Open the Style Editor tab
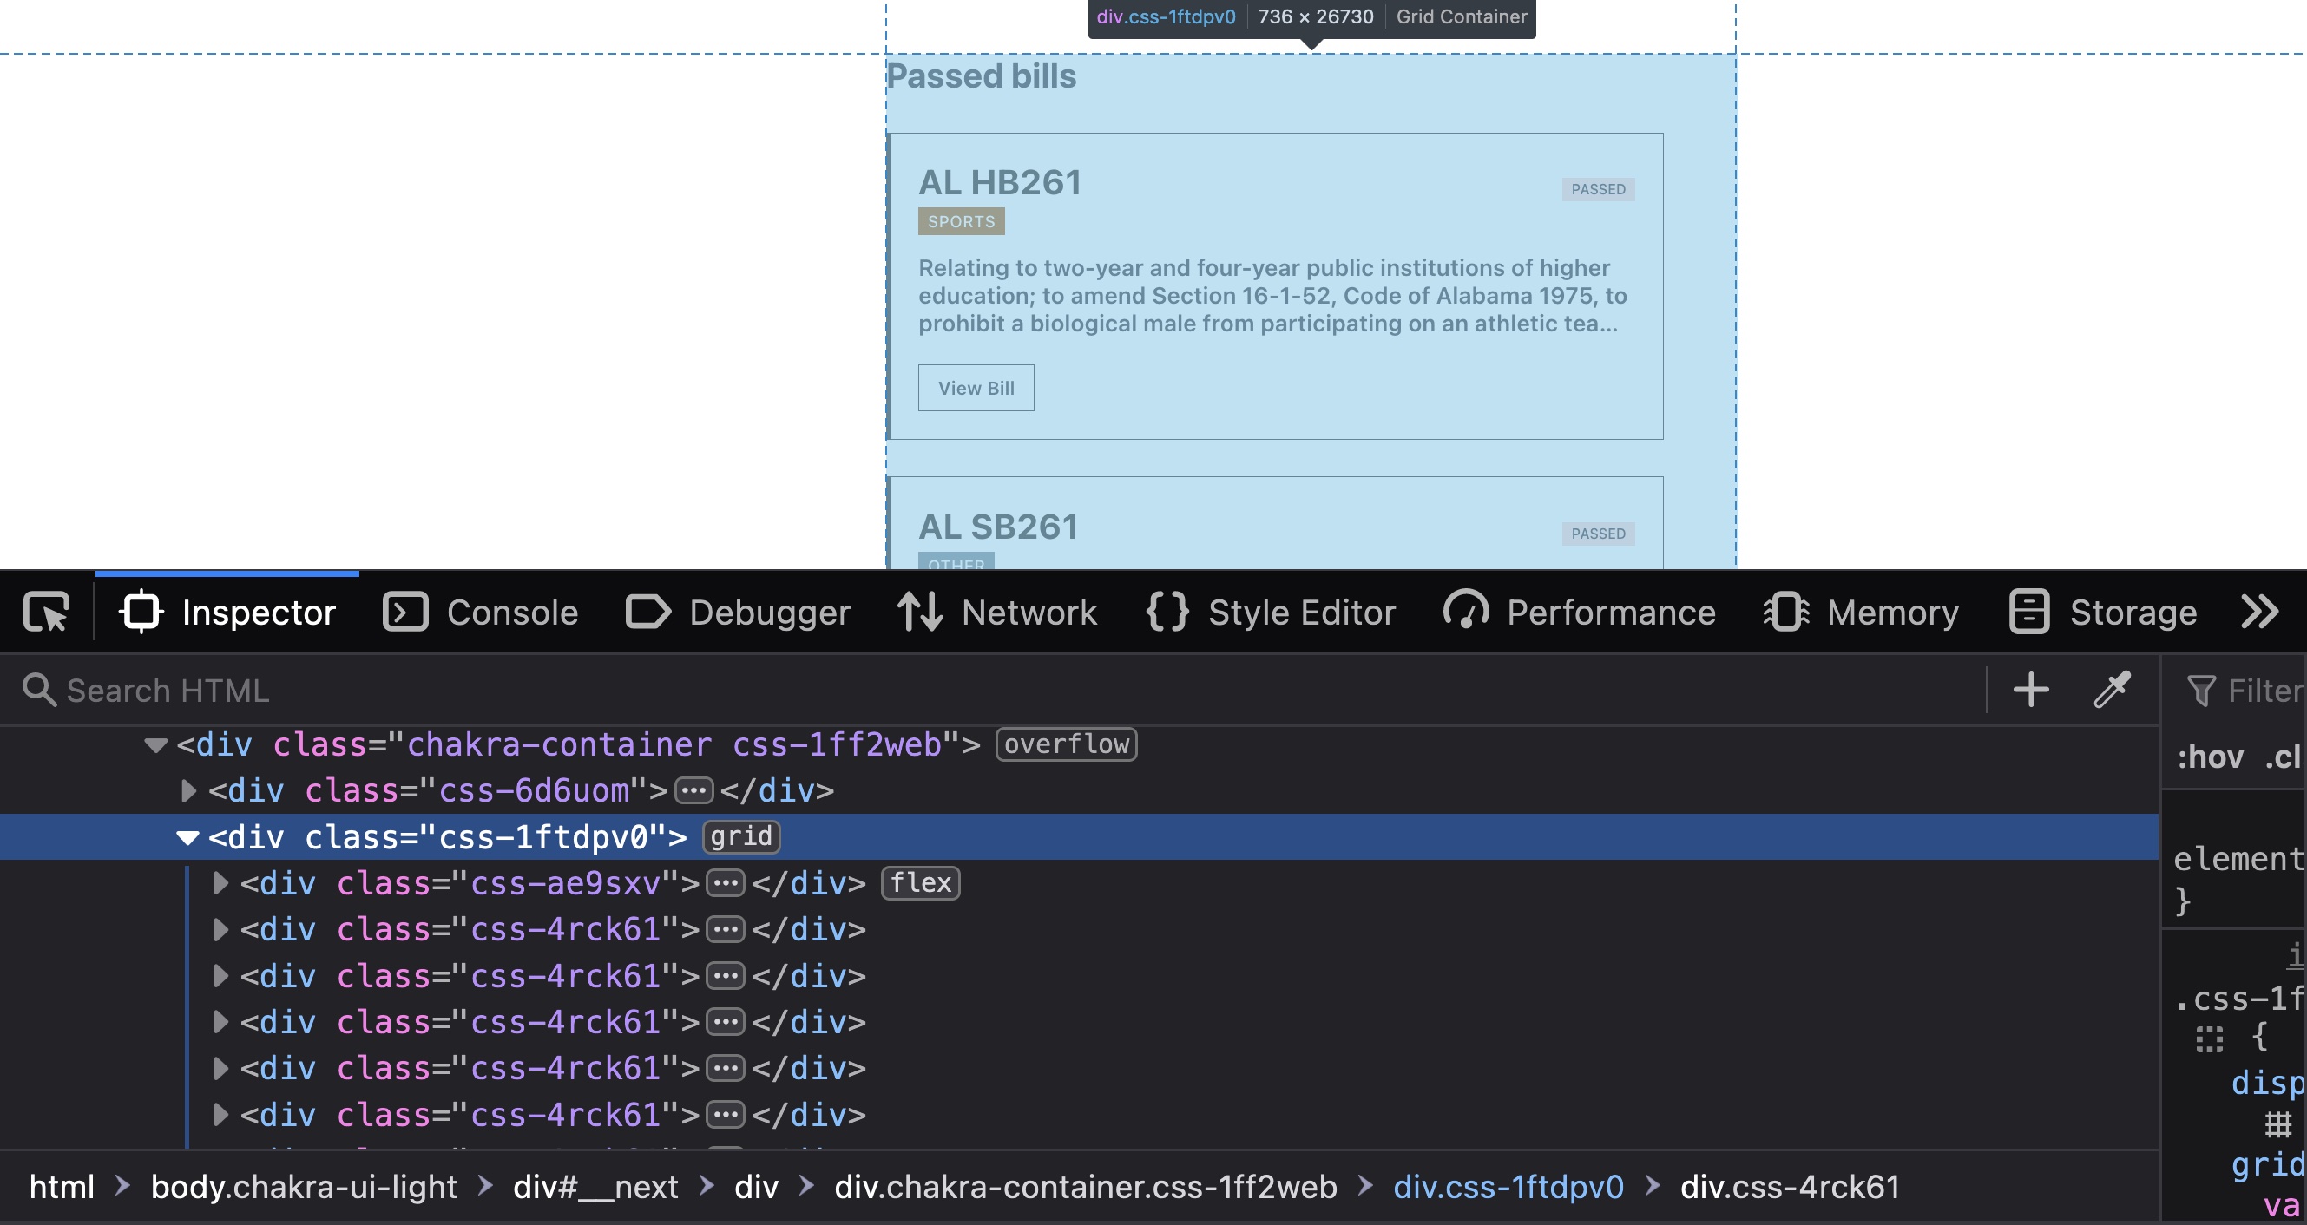 1271,612
